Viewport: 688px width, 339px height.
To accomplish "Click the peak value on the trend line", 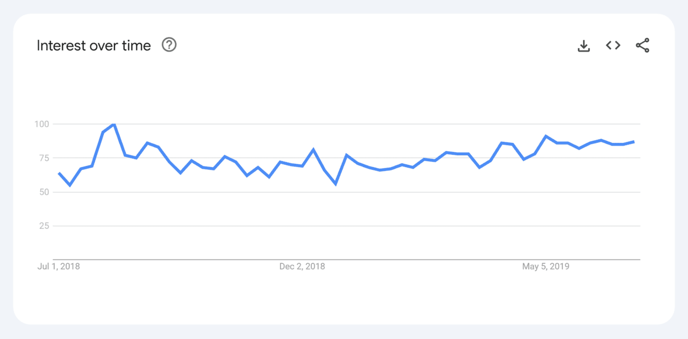I will click(113, 124).
